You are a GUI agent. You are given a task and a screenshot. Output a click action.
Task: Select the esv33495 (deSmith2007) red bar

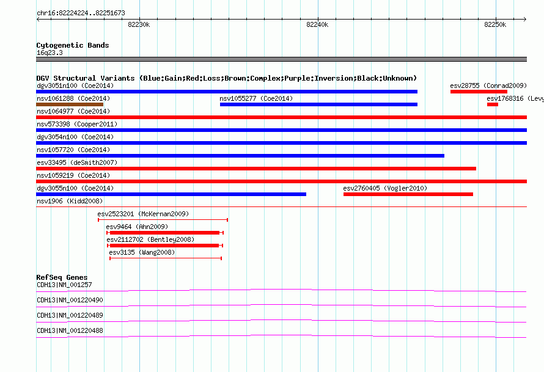(x=256, y=169)
